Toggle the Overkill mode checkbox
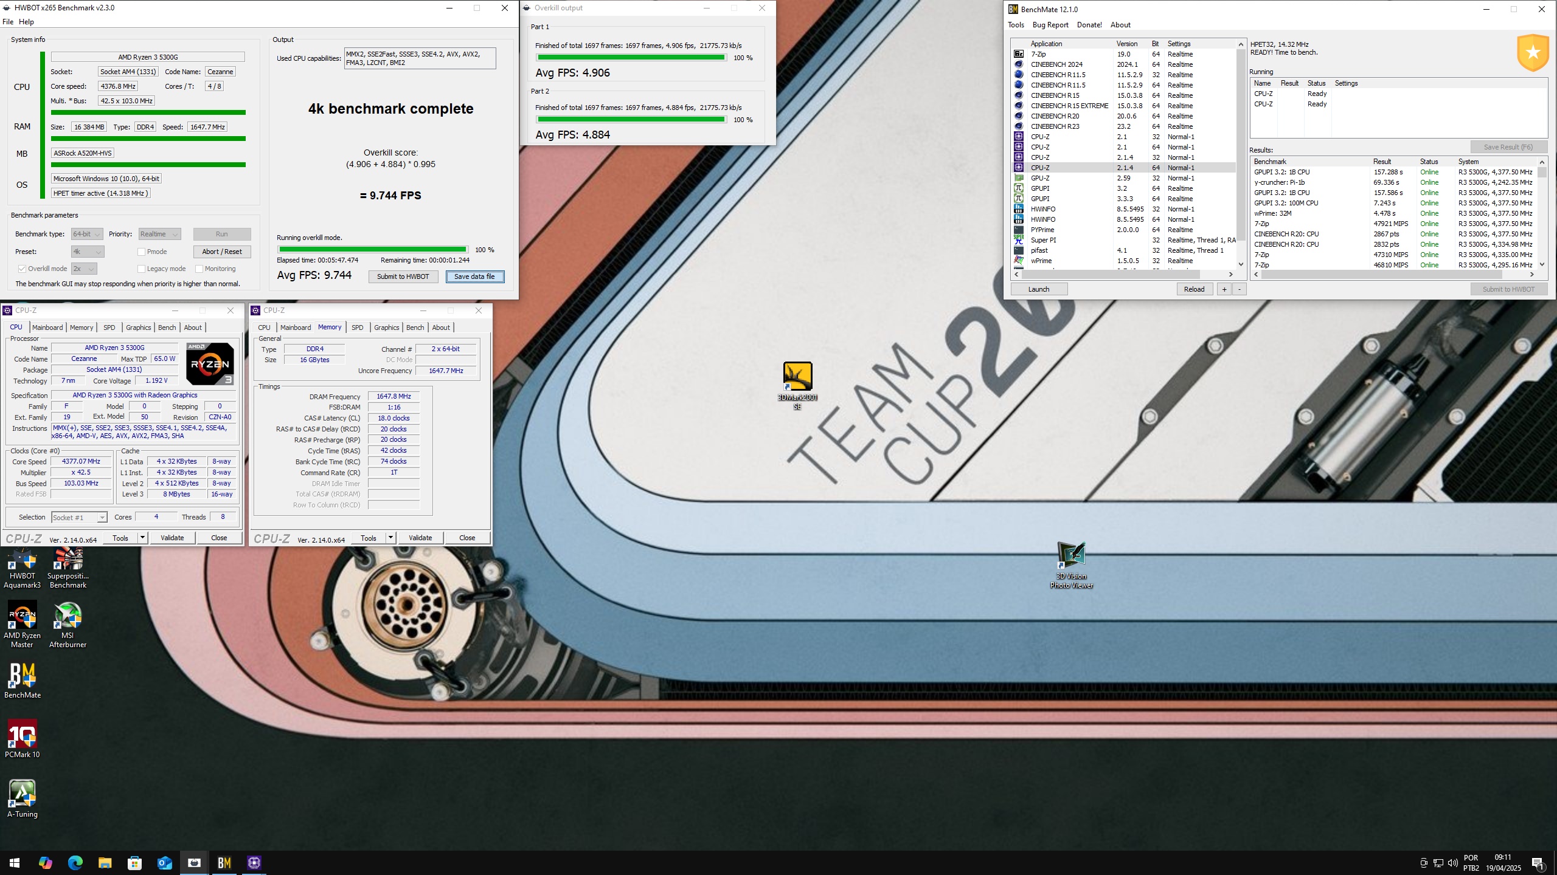This screenshot has height=875, width=1557. click(x=22, y=269)
